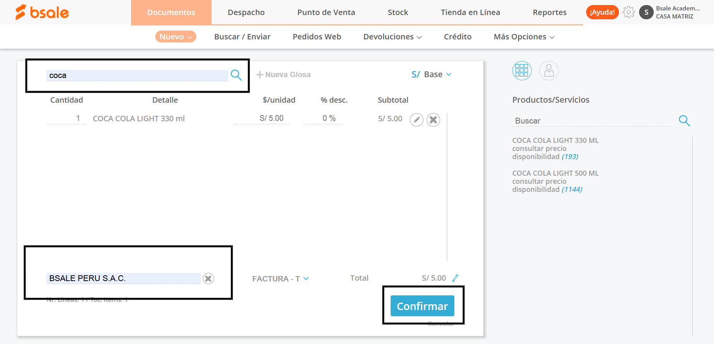Viewport: 714px width, 344px height.
Task: Go to Despacho tab
Action: (246, 12)
